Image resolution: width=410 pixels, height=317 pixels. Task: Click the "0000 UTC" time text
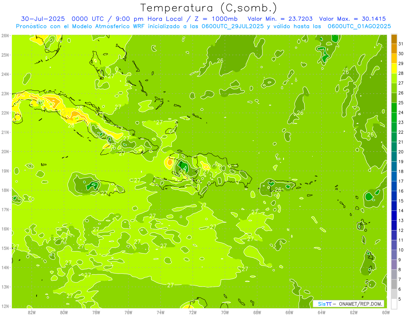(x=88, y=19)
